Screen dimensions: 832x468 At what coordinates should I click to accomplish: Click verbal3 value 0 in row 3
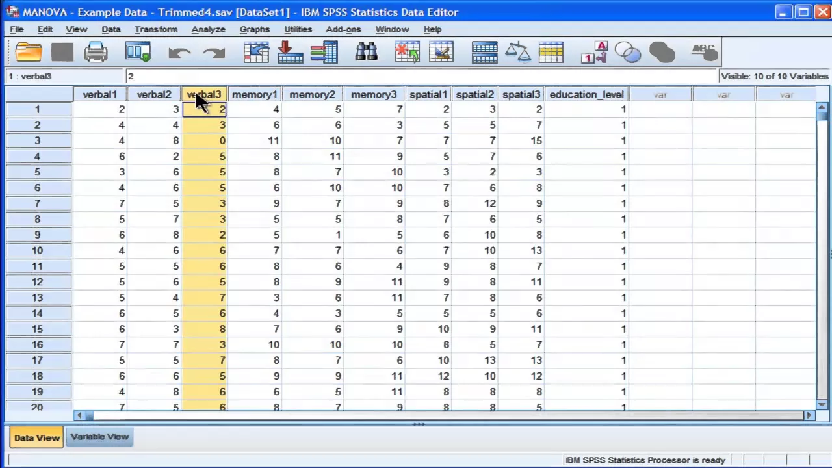pyautogui.click(x=204, y=141)
